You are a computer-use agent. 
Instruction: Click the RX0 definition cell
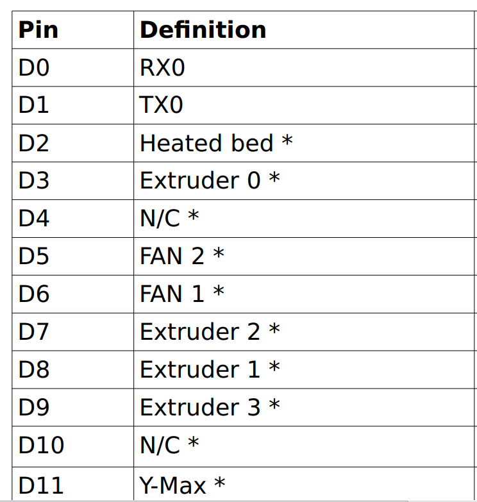[x=162, y=67]
